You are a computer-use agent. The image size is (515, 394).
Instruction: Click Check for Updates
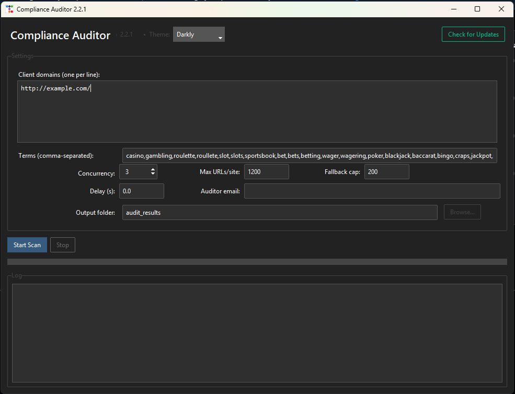point(473,34)
